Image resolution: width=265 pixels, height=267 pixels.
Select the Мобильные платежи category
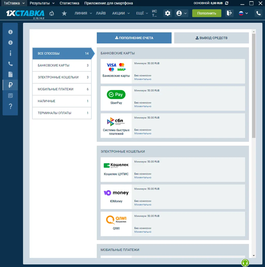[62, 89]
